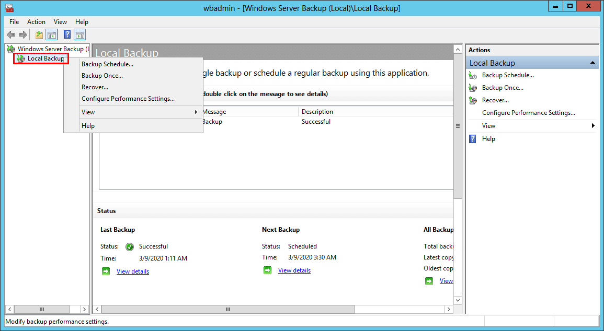The height and width of the screenshot is (331, 604).
Task: Open the Action menu in the menu bar
Action: [36, 22]
